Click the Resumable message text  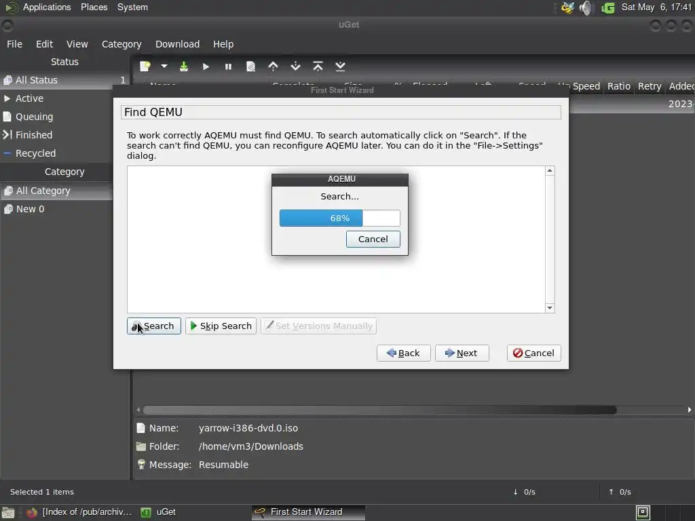[223, 465]
